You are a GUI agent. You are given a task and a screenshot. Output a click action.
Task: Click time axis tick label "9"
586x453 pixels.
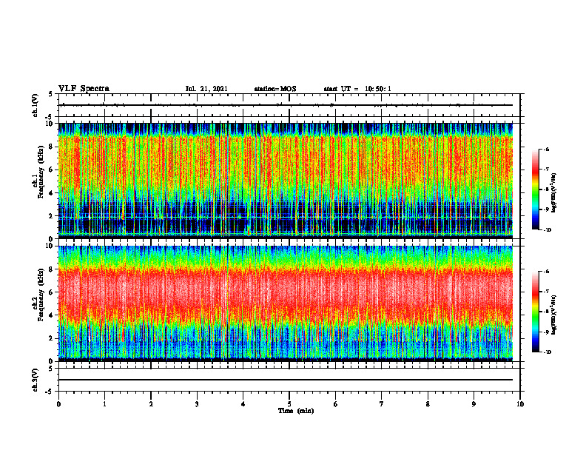[x=474, y=404]
